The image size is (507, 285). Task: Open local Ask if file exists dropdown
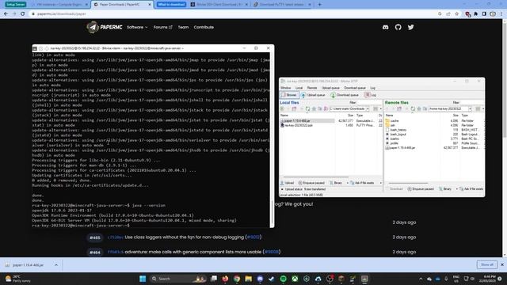[x=380, y=183]
